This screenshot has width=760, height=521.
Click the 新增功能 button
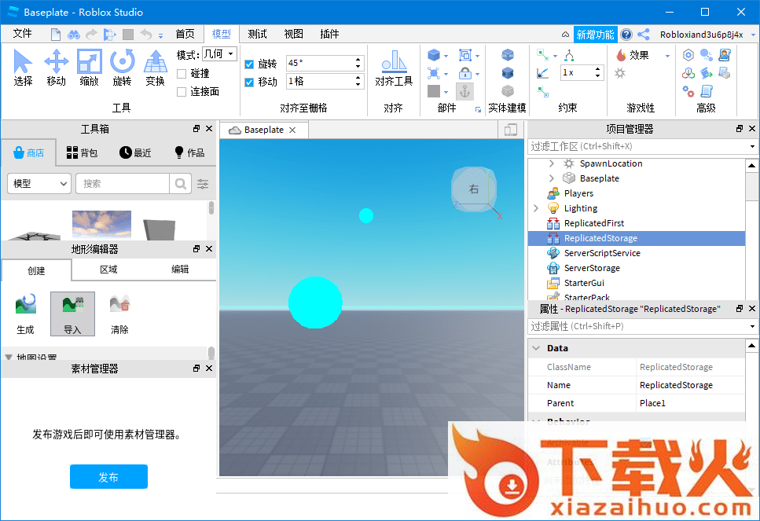point(595,35)
